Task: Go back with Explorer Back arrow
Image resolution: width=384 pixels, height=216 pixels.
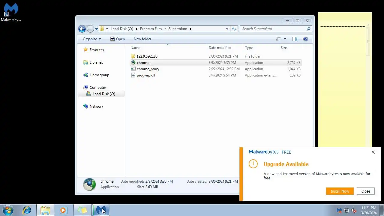Action: tap(82, 29)
